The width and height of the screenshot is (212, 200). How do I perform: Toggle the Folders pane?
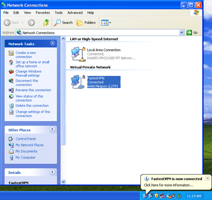pyautogui.click(x=86, y=22)
